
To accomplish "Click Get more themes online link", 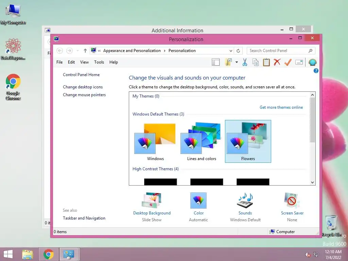I will 281,107.
